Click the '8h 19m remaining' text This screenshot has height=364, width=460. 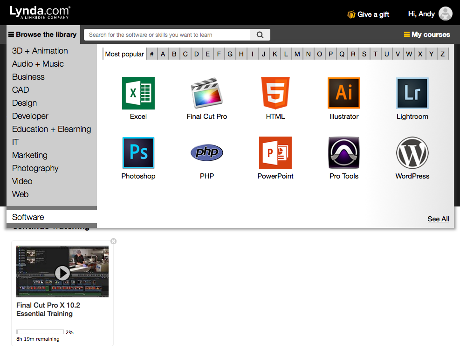(38, 339)
